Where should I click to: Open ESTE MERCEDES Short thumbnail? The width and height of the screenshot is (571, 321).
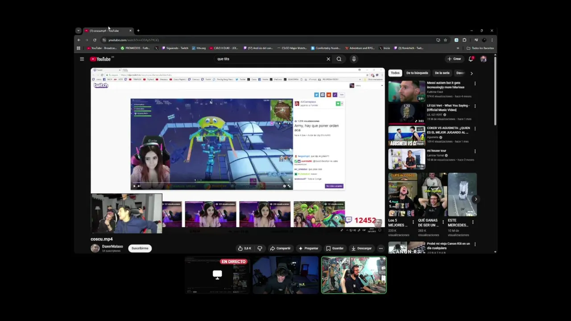462,195
